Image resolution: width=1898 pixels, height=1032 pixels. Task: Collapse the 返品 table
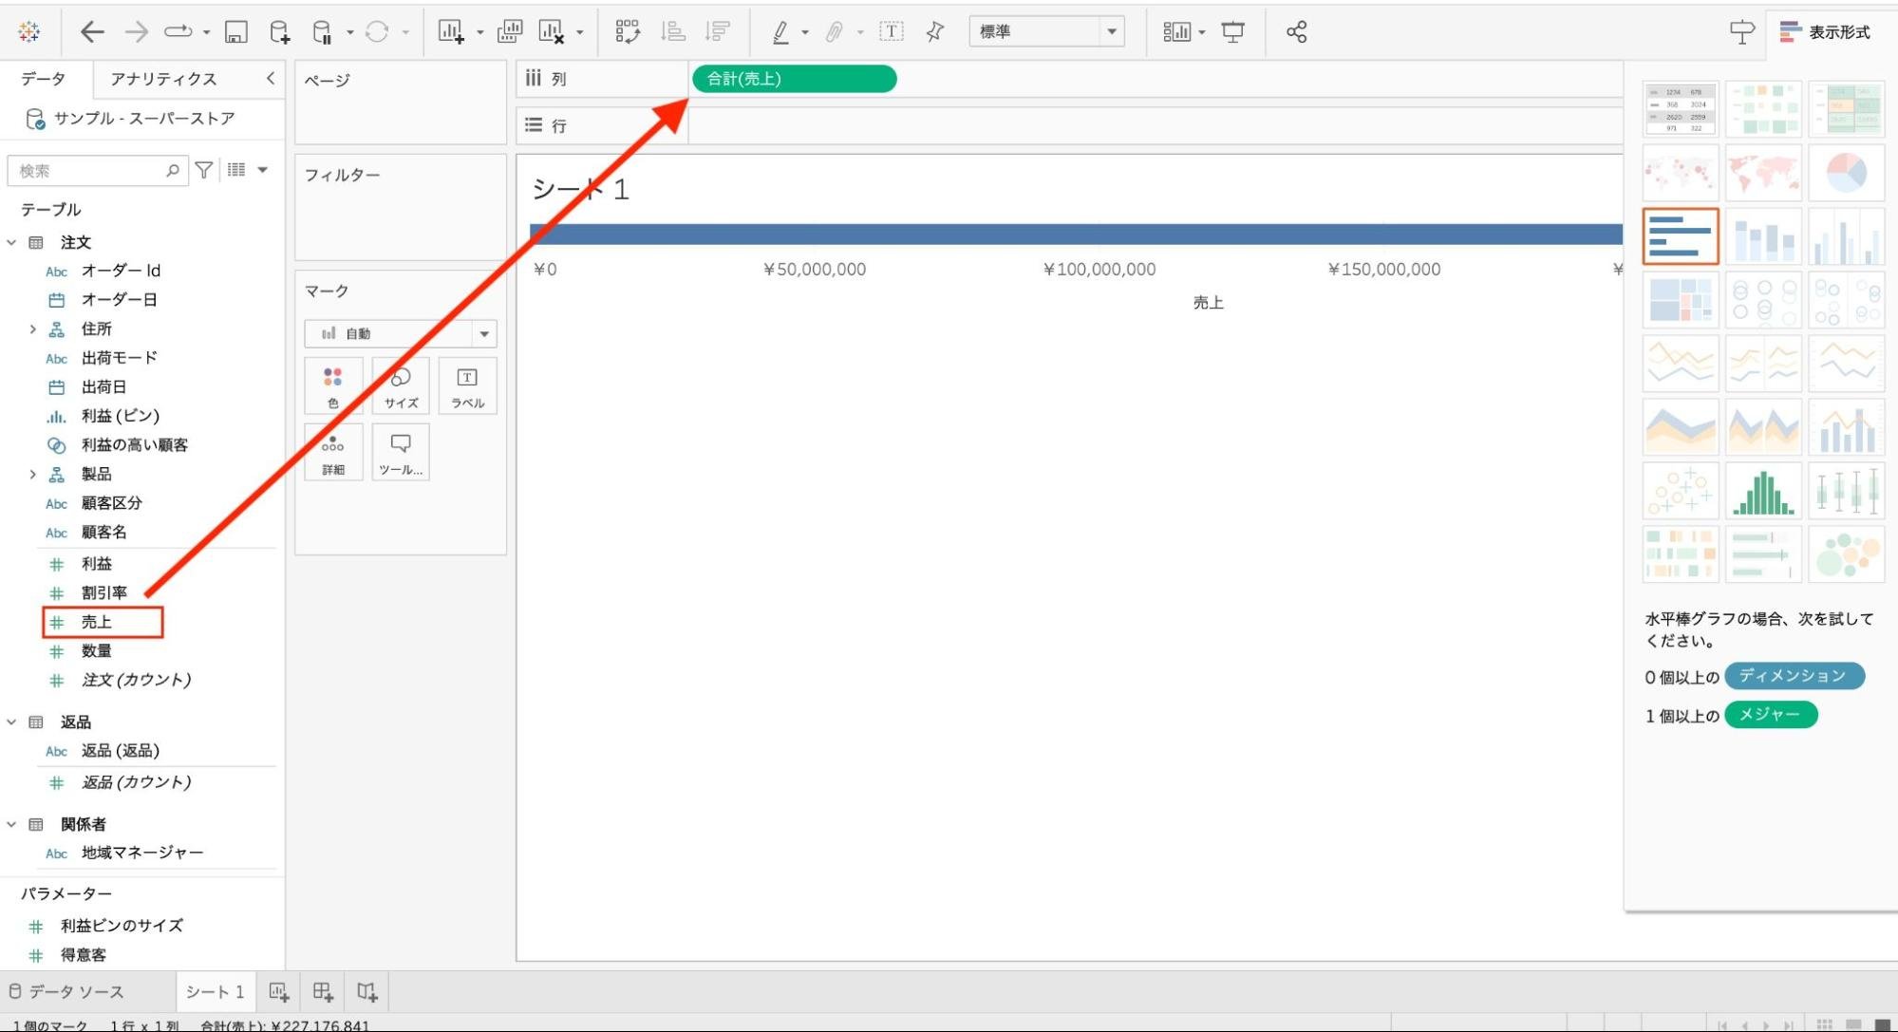pos(11,722)
